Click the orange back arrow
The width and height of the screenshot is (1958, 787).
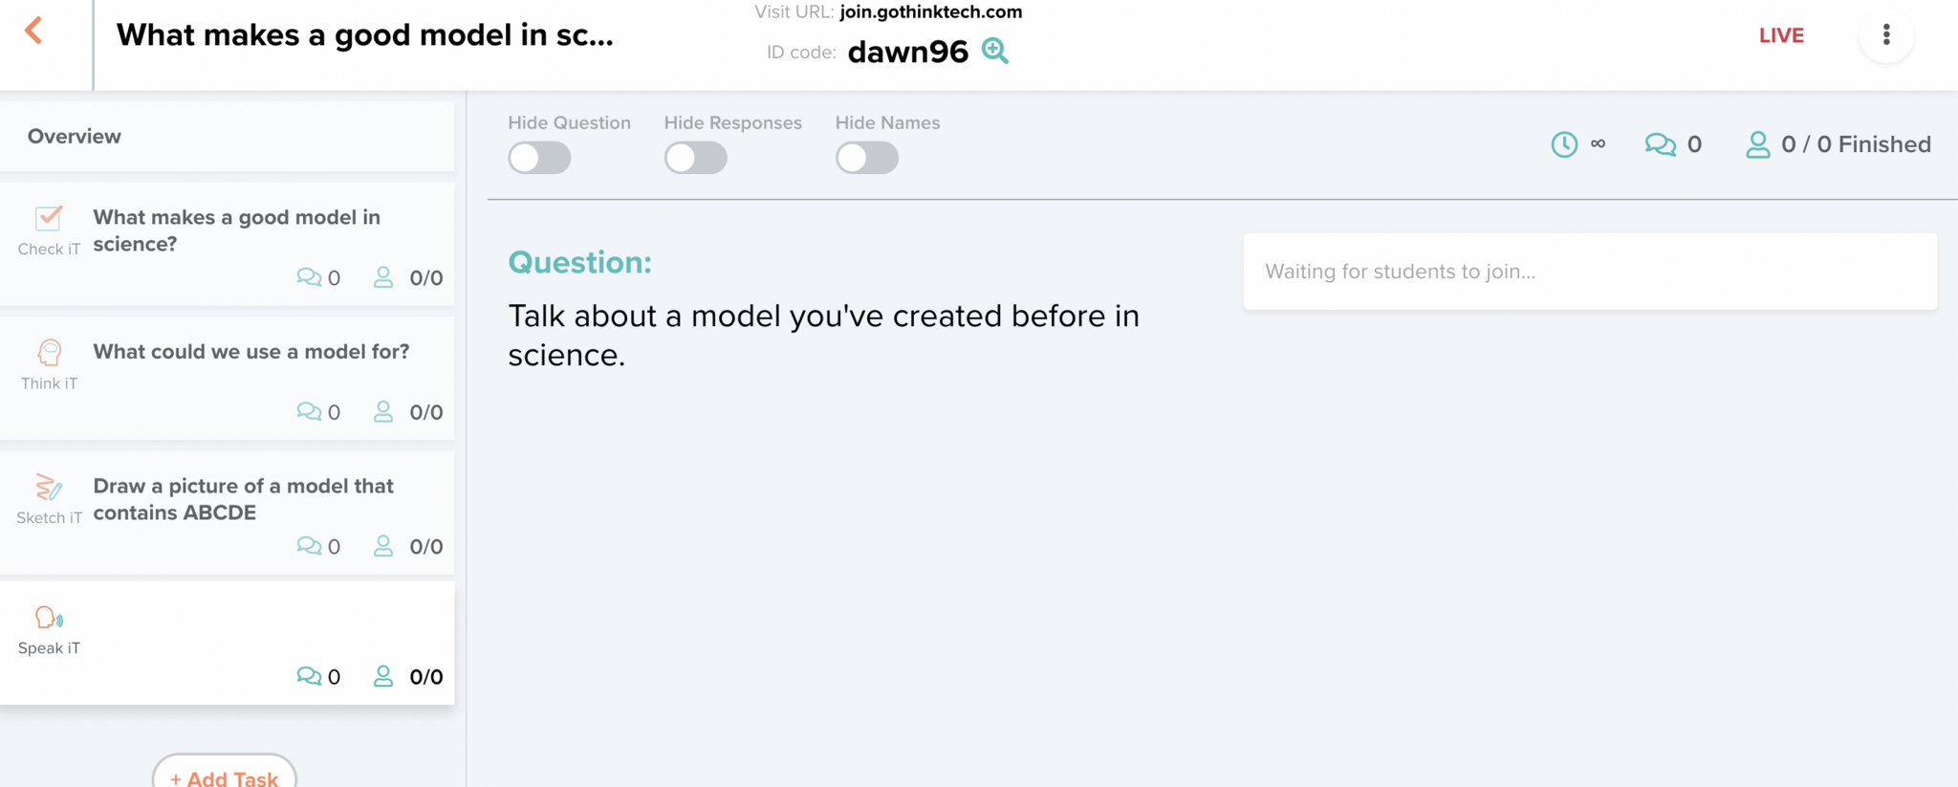(x=33, y=31)
